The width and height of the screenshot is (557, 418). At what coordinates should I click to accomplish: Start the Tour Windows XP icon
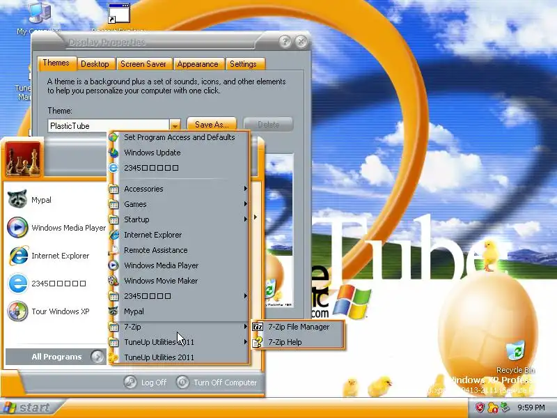tap(17, 311)
